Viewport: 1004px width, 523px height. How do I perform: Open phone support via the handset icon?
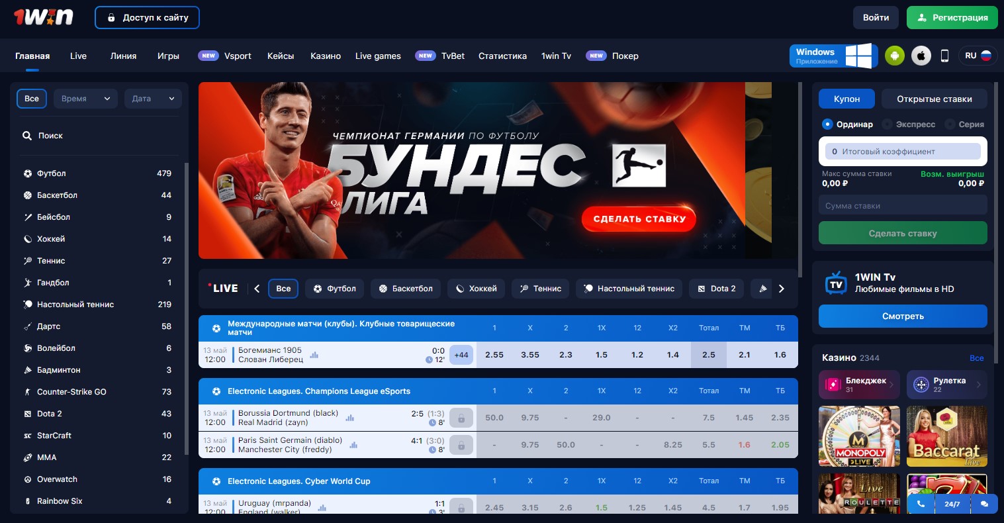[921, 504]
